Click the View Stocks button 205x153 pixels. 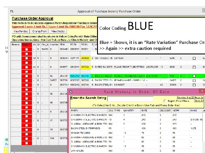[58, 31]
